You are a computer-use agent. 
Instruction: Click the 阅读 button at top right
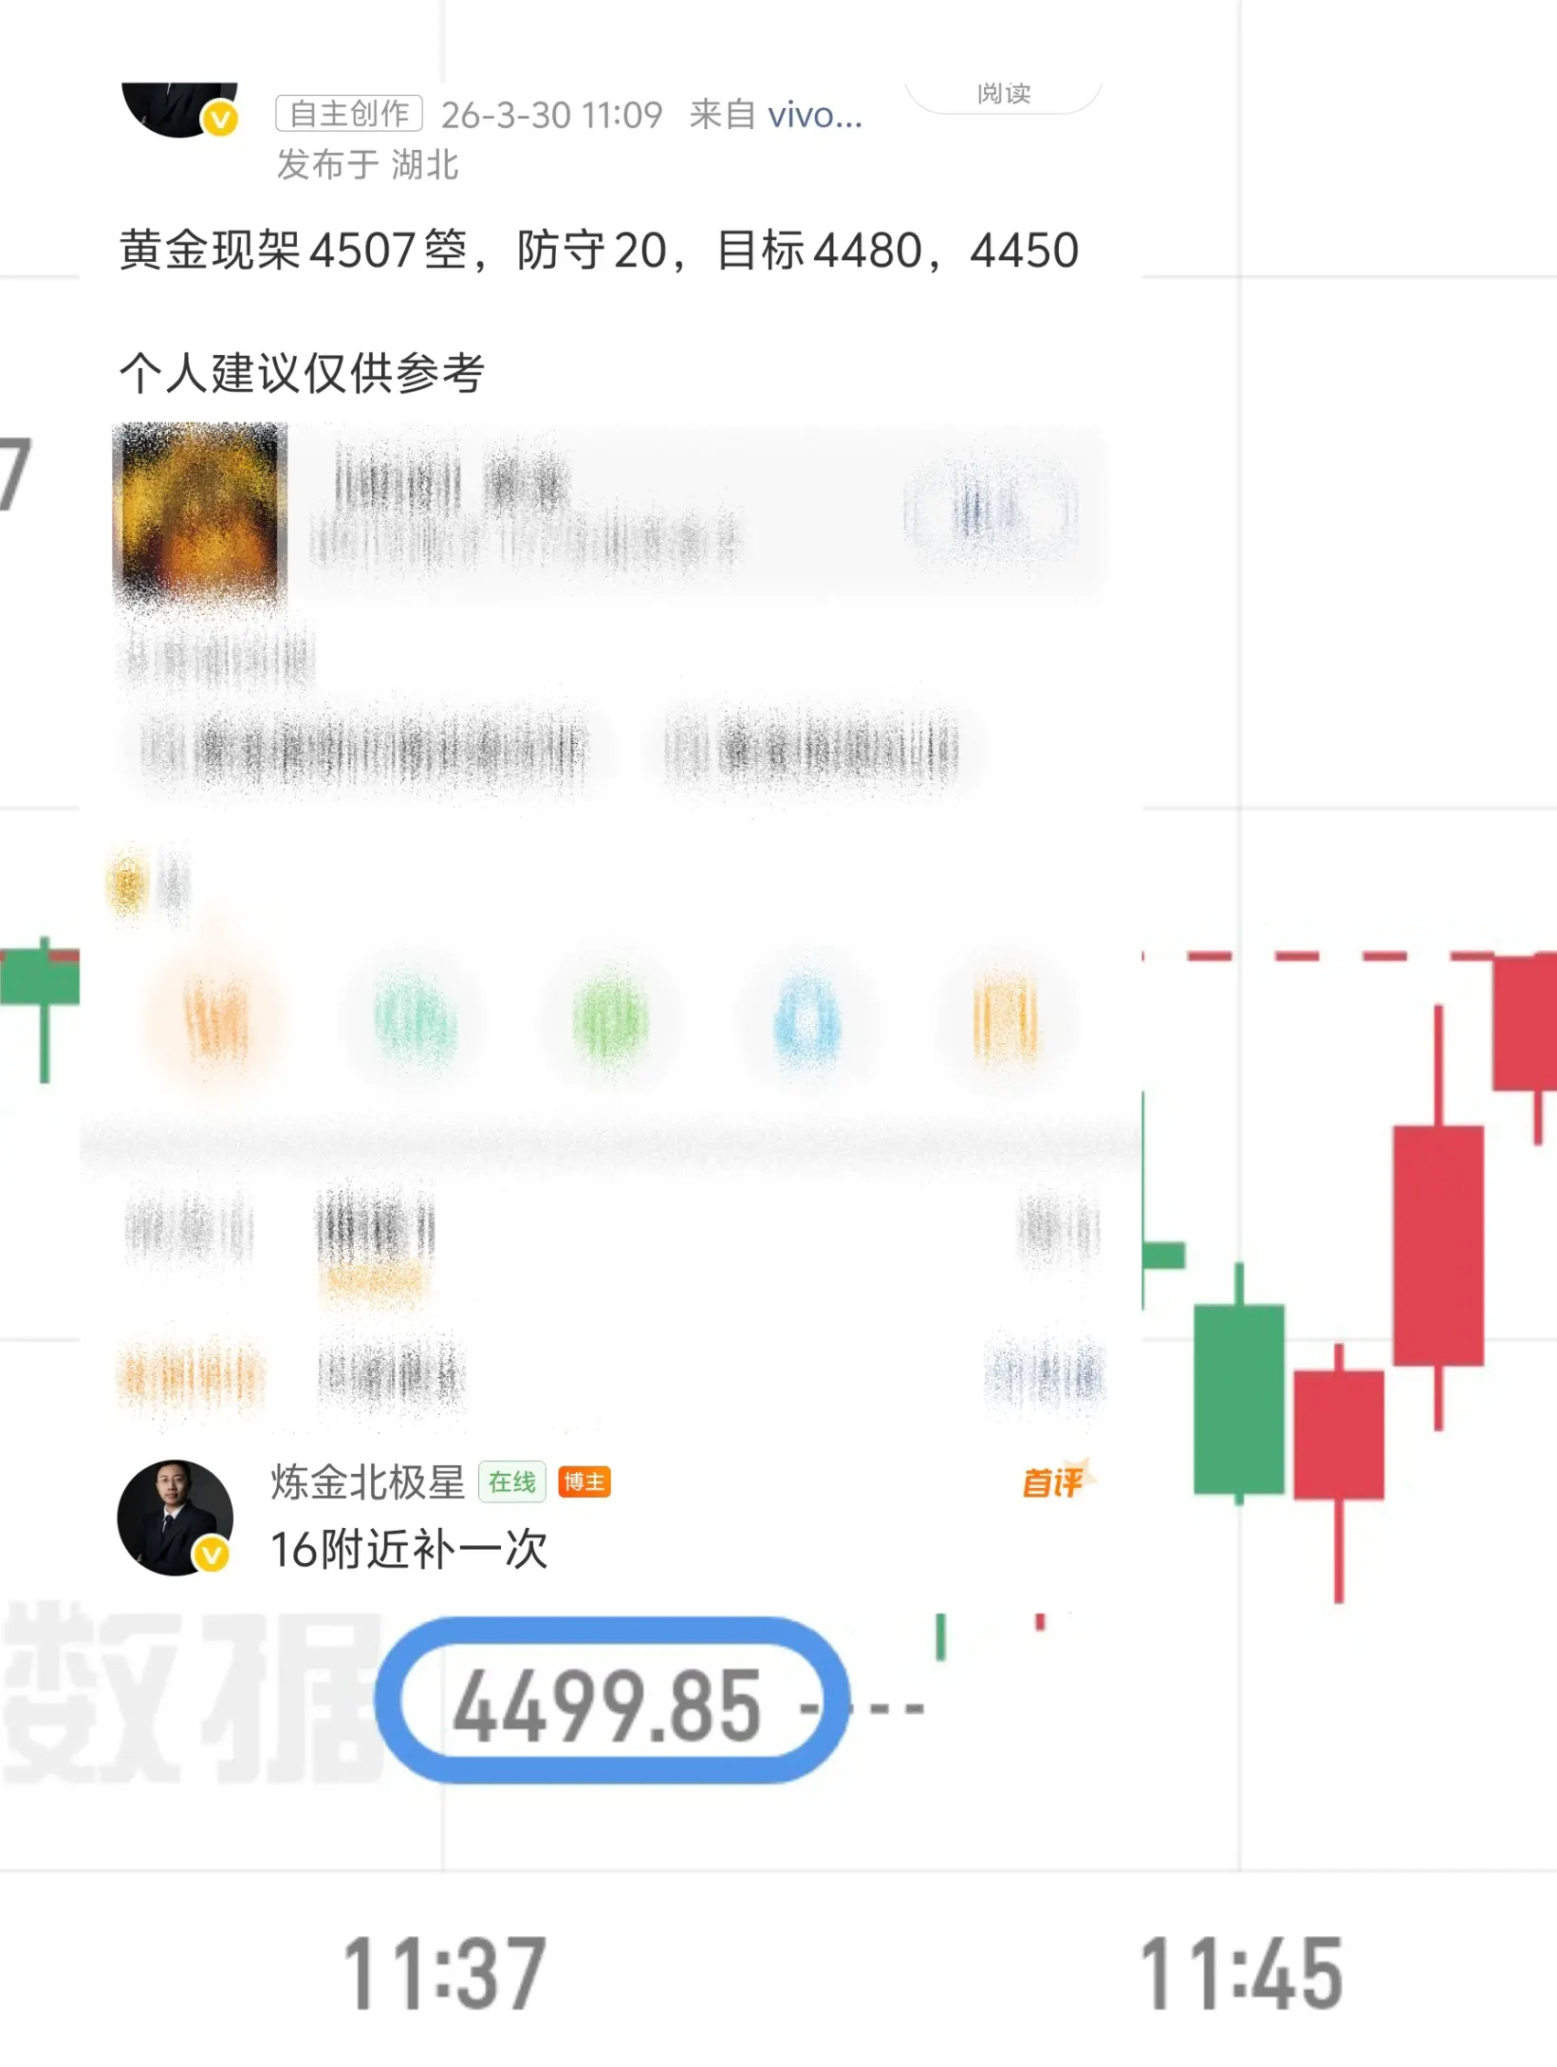click(x=1004, y=94)
